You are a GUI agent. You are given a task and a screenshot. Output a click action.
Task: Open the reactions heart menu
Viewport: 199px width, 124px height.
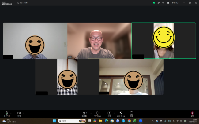[98, 114]
